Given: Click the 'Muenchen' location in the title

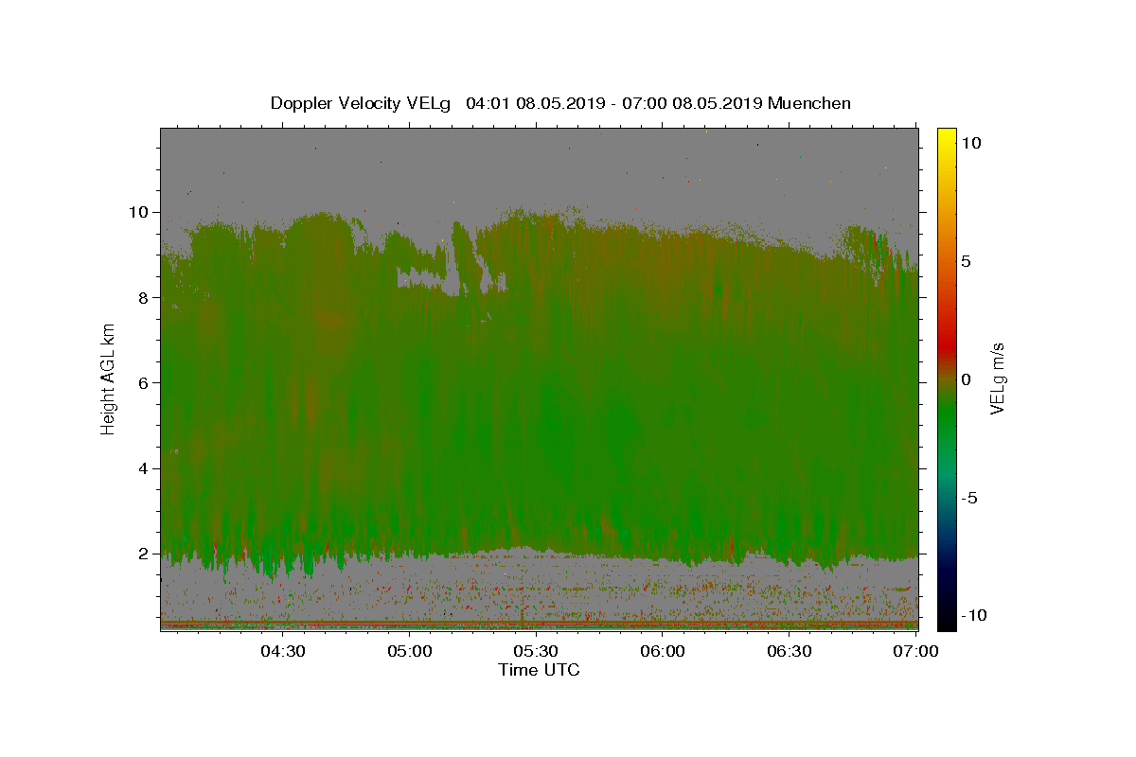Looking at the screenshot, I should point(809,103).
